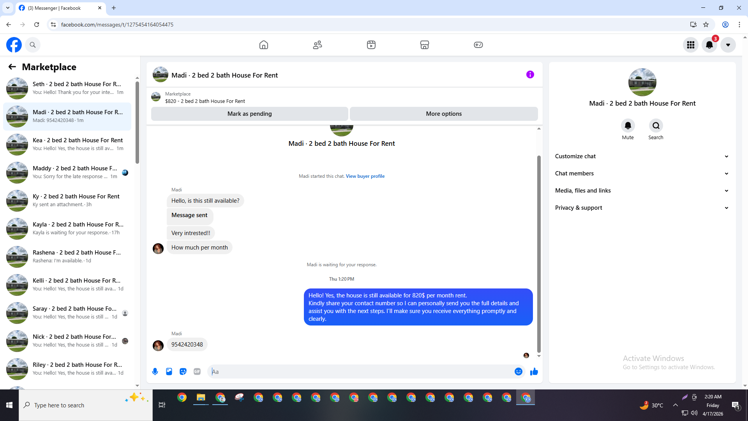The image size is (748, 421).
Task: Open the Marketplace store icon in top navigation
Action: 425,45
